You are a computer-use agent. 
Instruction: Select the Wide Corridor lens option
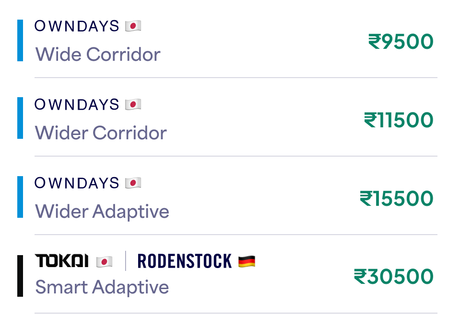click(x=98, y=55)
